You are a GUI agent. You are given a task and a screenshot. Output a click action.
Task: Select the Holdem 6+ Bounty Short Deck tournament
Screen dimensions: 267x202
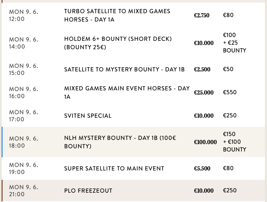118,43
